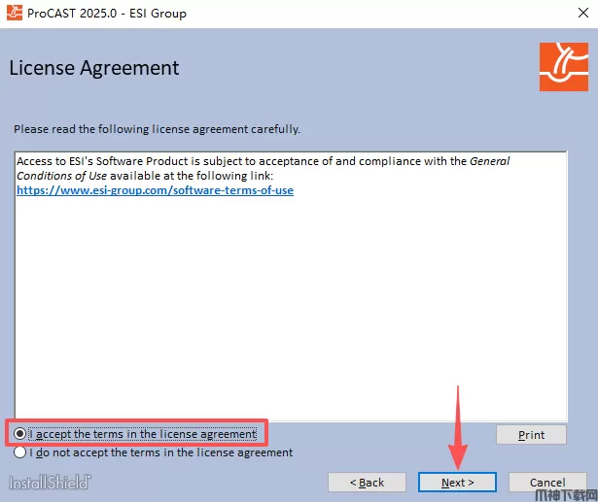
Task: Open the esi-group.com software terms link
Action: [155, 190]
